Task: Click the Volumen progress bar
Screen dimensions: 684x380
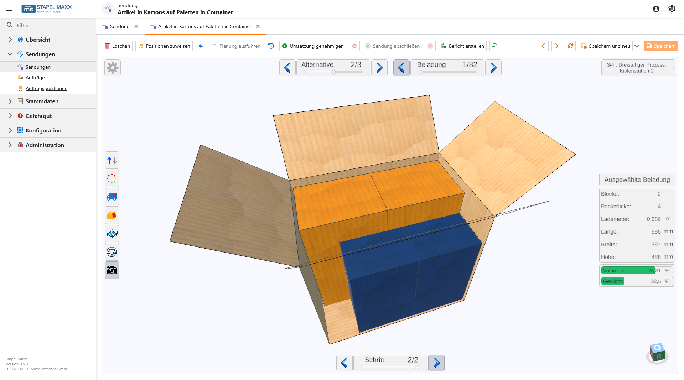Action: (637, 271)
